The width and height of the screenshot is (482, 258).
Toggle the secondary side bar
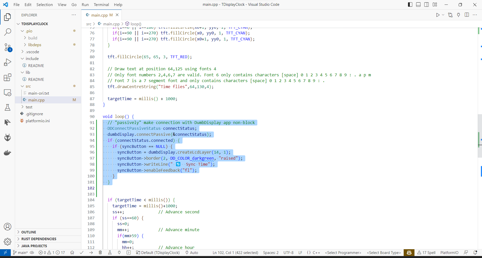[427, 5]
